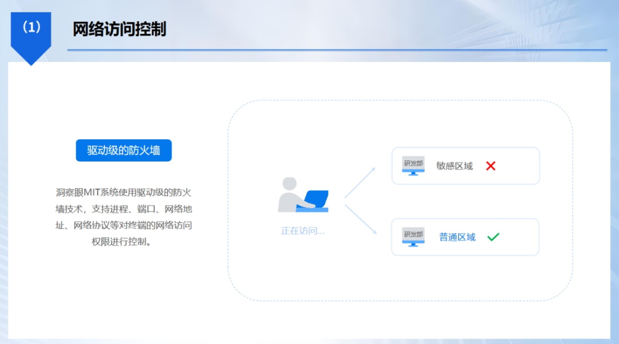Click the 正在访问... status text

303,230
